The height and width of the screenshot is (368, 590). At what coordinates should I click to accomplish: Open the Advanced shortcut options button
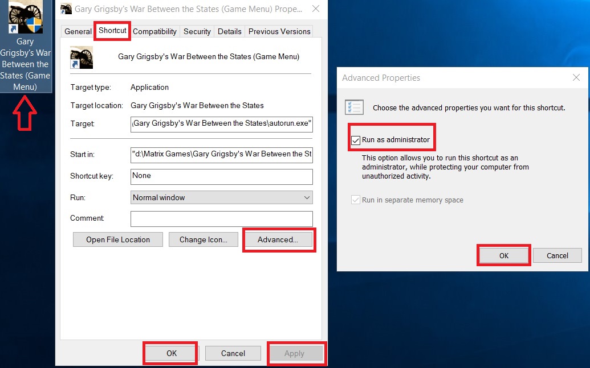click(x=278, y=239)
